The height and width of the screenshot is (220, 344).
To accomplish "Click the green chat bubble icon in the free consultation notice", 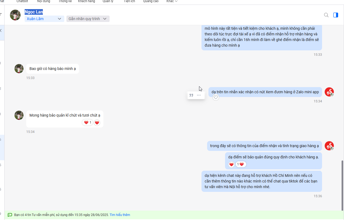I will click(10, 215).
